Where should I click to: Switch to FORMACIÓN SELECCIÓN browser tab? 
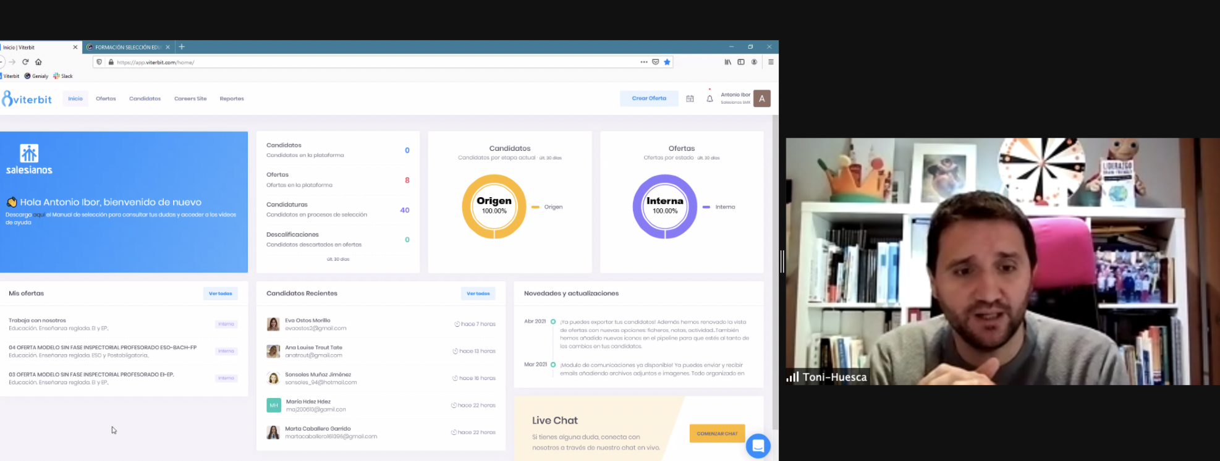point(127,47)
